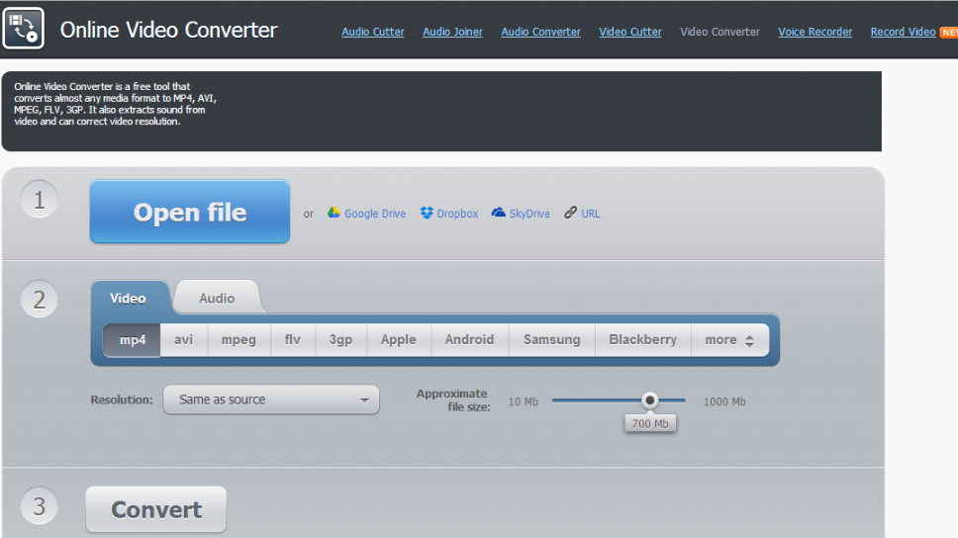Select the 3gp format
Screen dimensions: 958x538
[x=340, y=339]
